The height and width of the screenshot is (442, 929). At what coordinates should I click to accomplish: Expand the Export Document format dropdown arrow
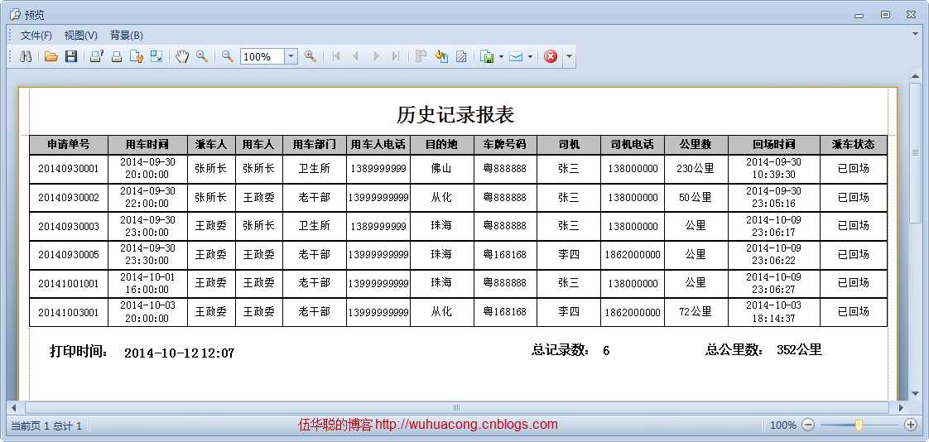click(x=501, y=57)
